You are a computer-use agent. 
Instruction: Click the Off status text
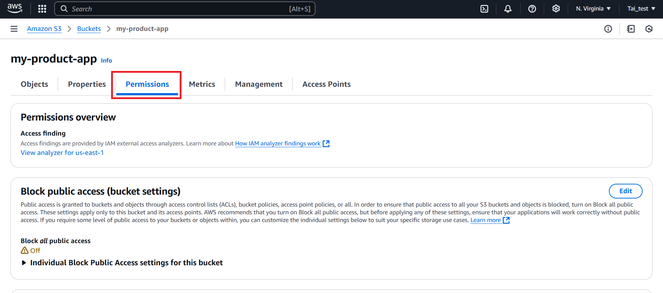35,250
